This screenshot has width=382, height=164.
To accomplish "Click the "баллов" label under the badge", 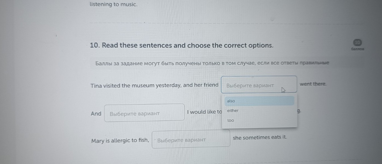I will [358, 49].
